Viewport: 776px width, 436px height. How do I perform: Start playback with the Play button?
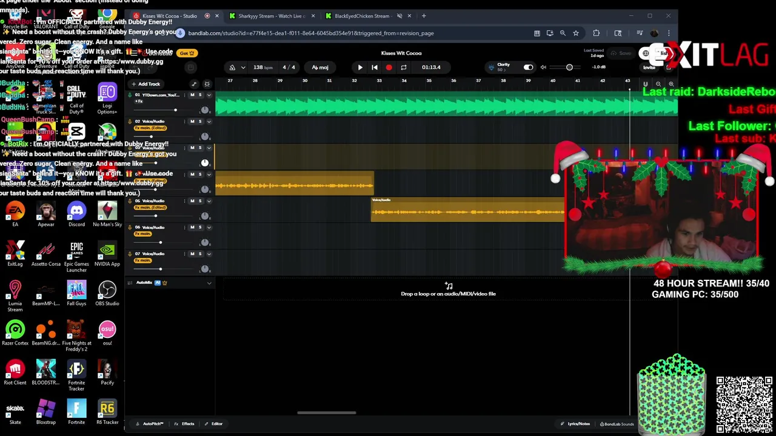point(360,67)
